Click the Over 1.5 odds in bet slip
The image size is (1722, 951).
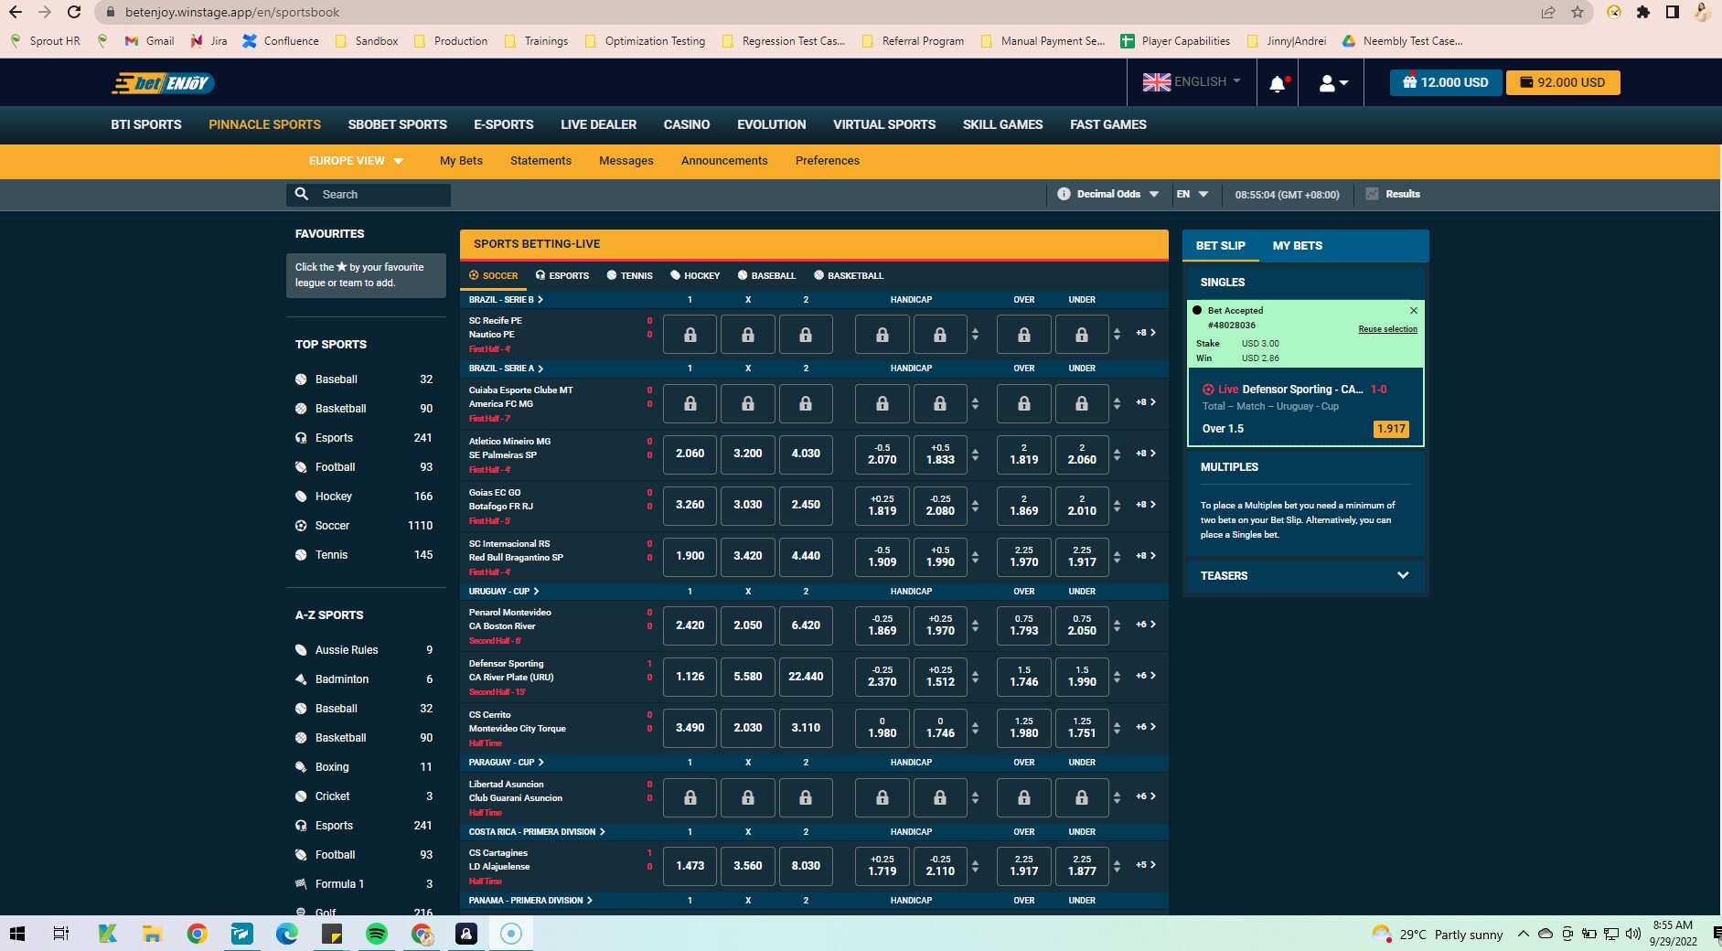[1391, 428]
